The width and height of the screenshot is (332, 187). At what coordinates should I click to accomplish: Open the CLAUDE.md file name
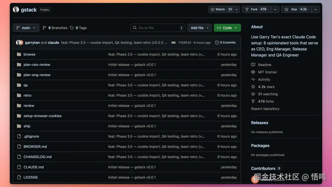34,167
